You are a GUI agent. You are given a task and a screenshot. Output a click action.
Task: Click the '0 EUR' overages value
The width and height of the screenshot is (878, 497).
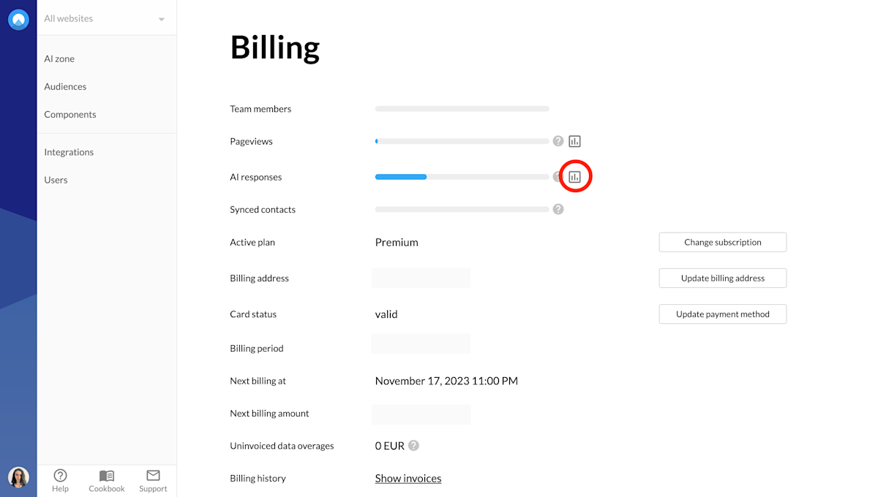pyautogui.click(x=390, y=446)
